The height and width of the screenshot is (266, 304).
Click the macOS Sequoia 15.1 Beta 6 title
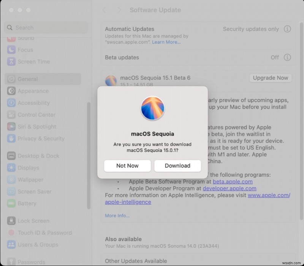point(155,78)
